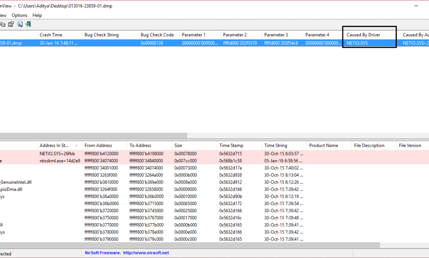Select the 013016-23859-01.dmp crash row
Image resolution: width=429 pixels, height=258 pixels.
(x=134, y=44)
